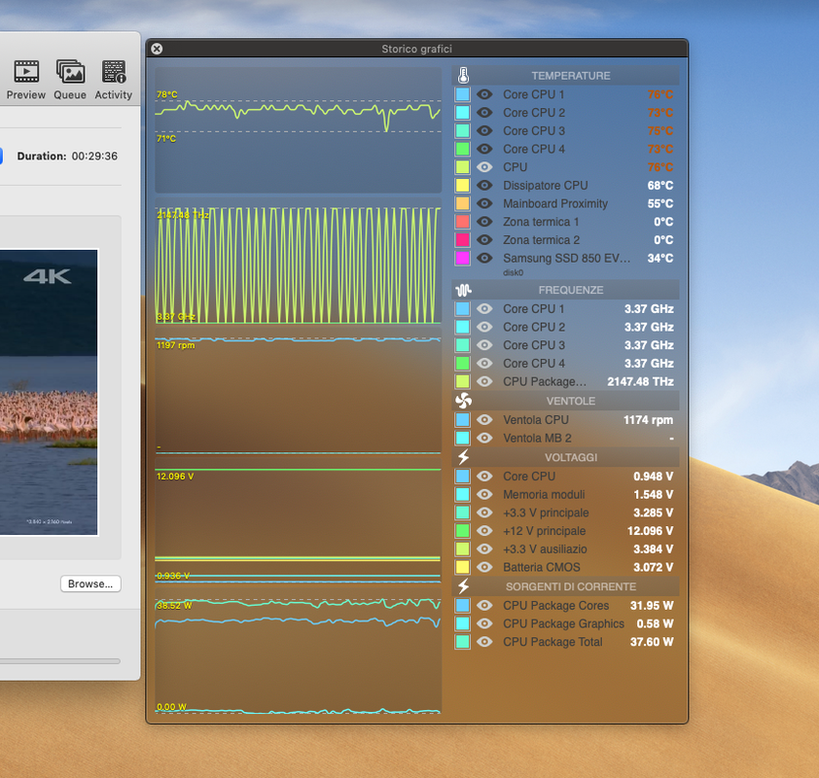Viewport: 819px width, 778px height.
Task: Click swatch for +3.3 V ausiliazio
Action: (x=463, y=549)
